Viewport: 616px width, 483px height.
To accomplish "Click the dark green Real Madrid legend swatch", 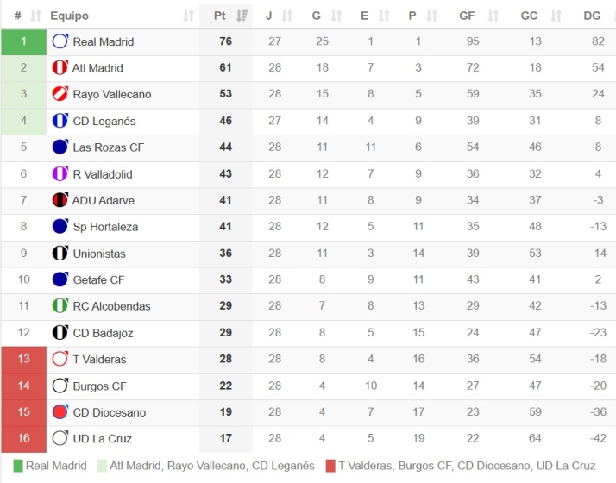I will tap(18, 467).
